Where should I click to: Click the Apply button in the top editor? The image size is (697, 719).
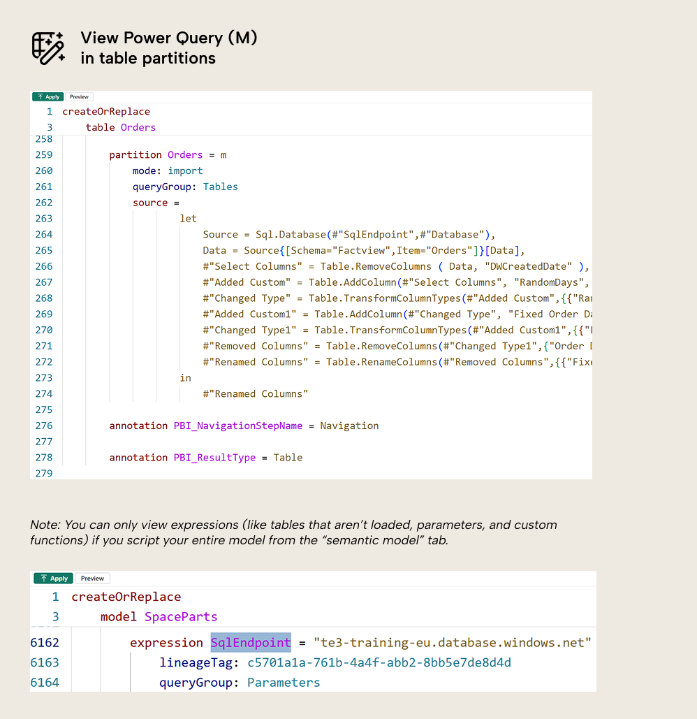point(47,96)
